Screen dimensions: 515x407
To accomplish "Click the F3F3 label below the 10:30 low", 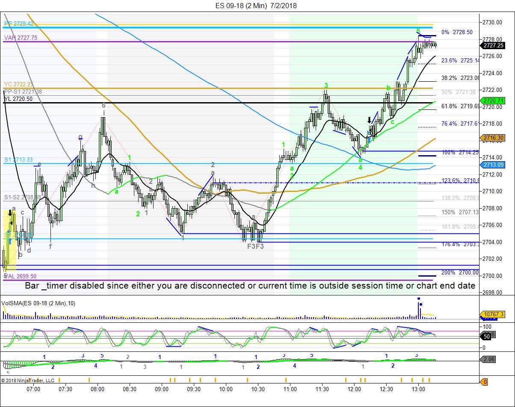I will 256,247.
